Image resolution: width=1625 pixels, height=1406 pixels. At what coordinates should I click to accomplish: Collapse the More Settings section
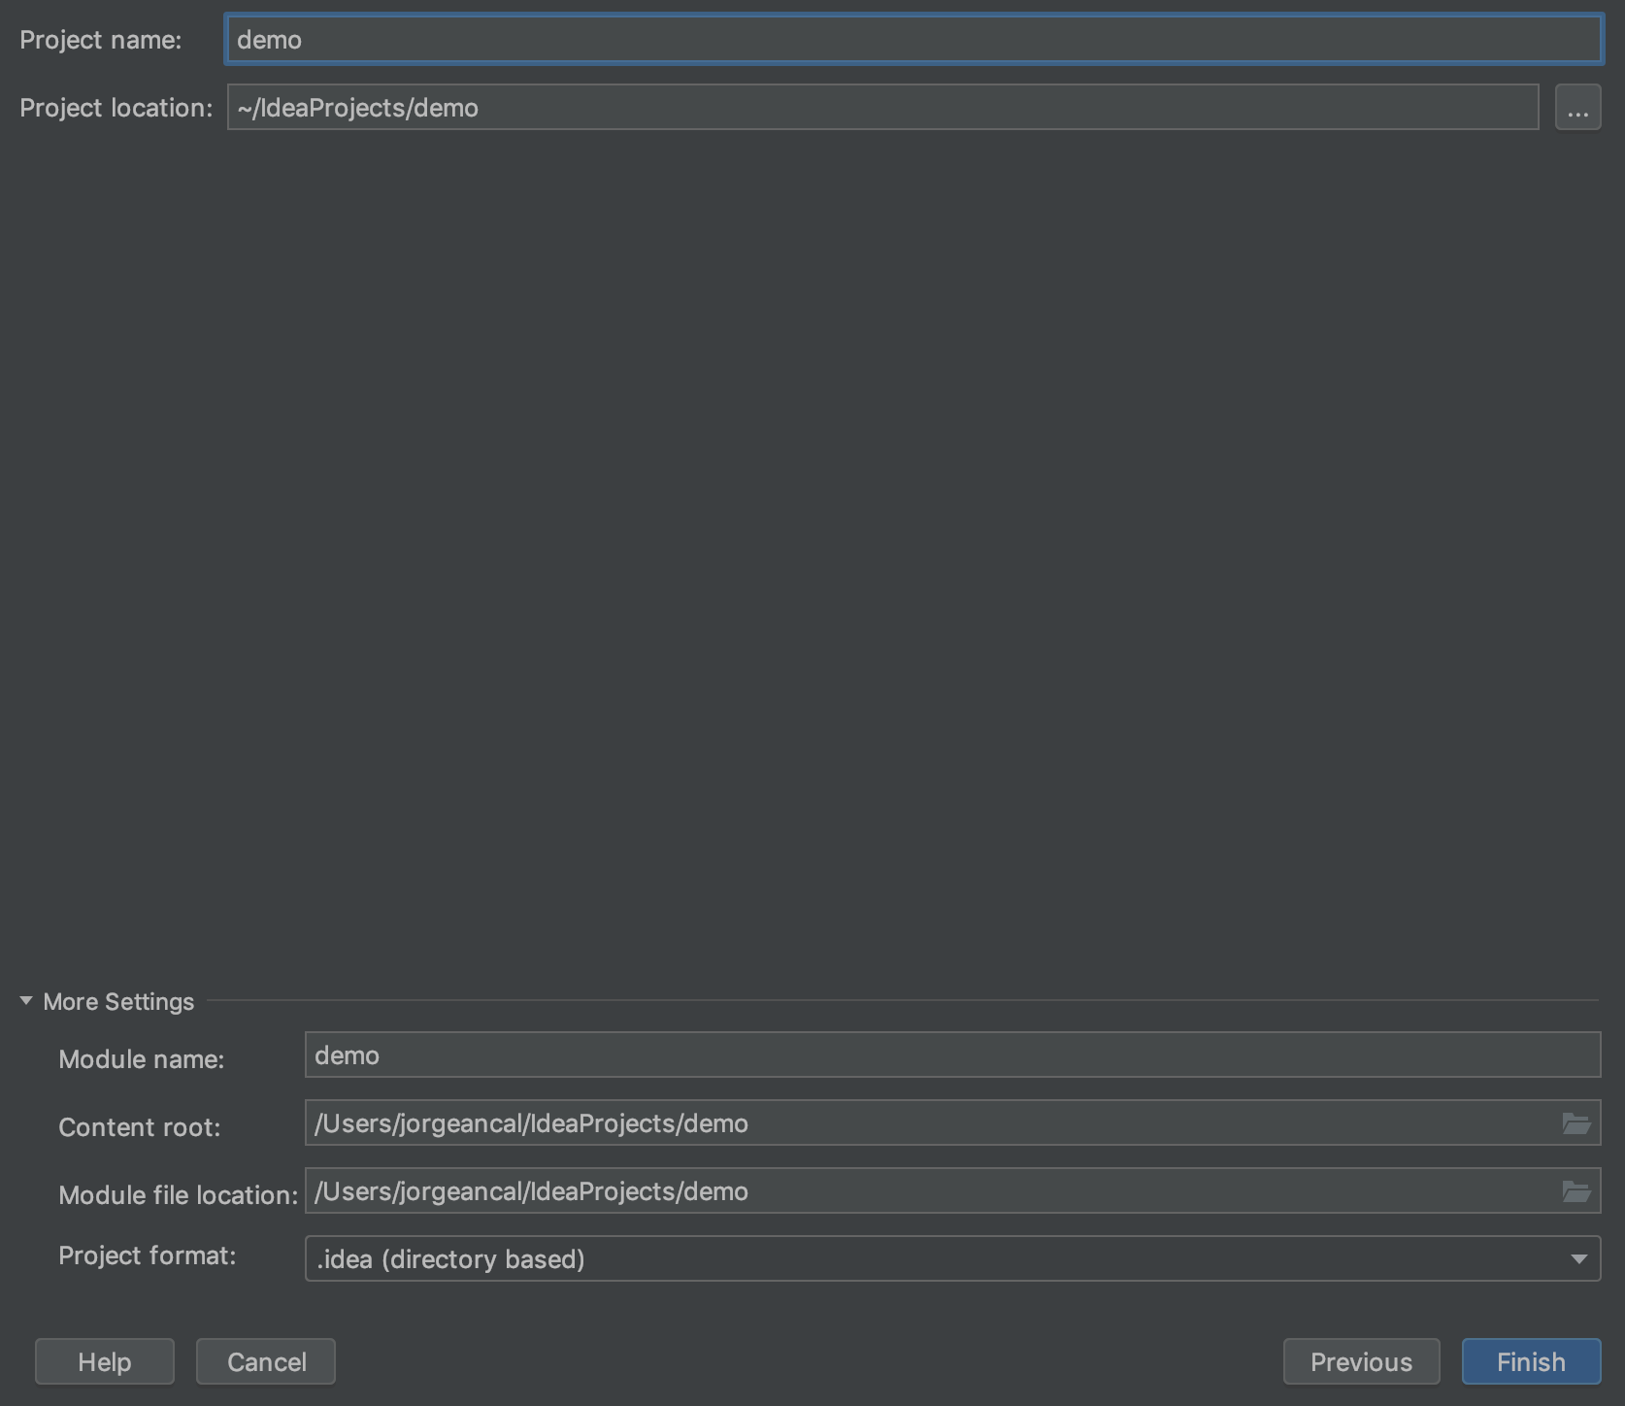(x=26, y=1001)
